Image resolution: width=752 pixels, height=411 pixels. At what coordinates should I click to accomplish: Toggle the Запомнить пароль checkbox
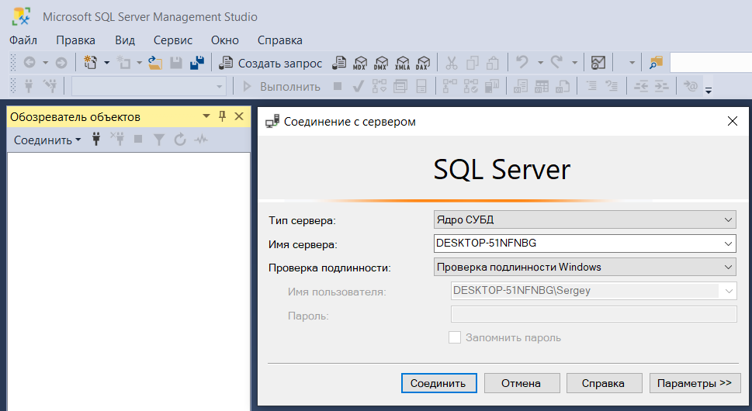[455, 337]
